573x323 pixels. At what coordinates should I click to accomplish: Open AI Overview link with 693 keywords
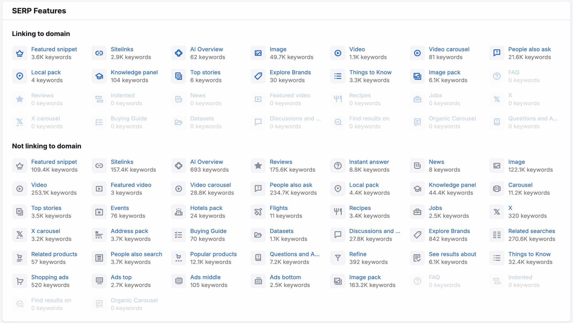[x=207, y=162]
